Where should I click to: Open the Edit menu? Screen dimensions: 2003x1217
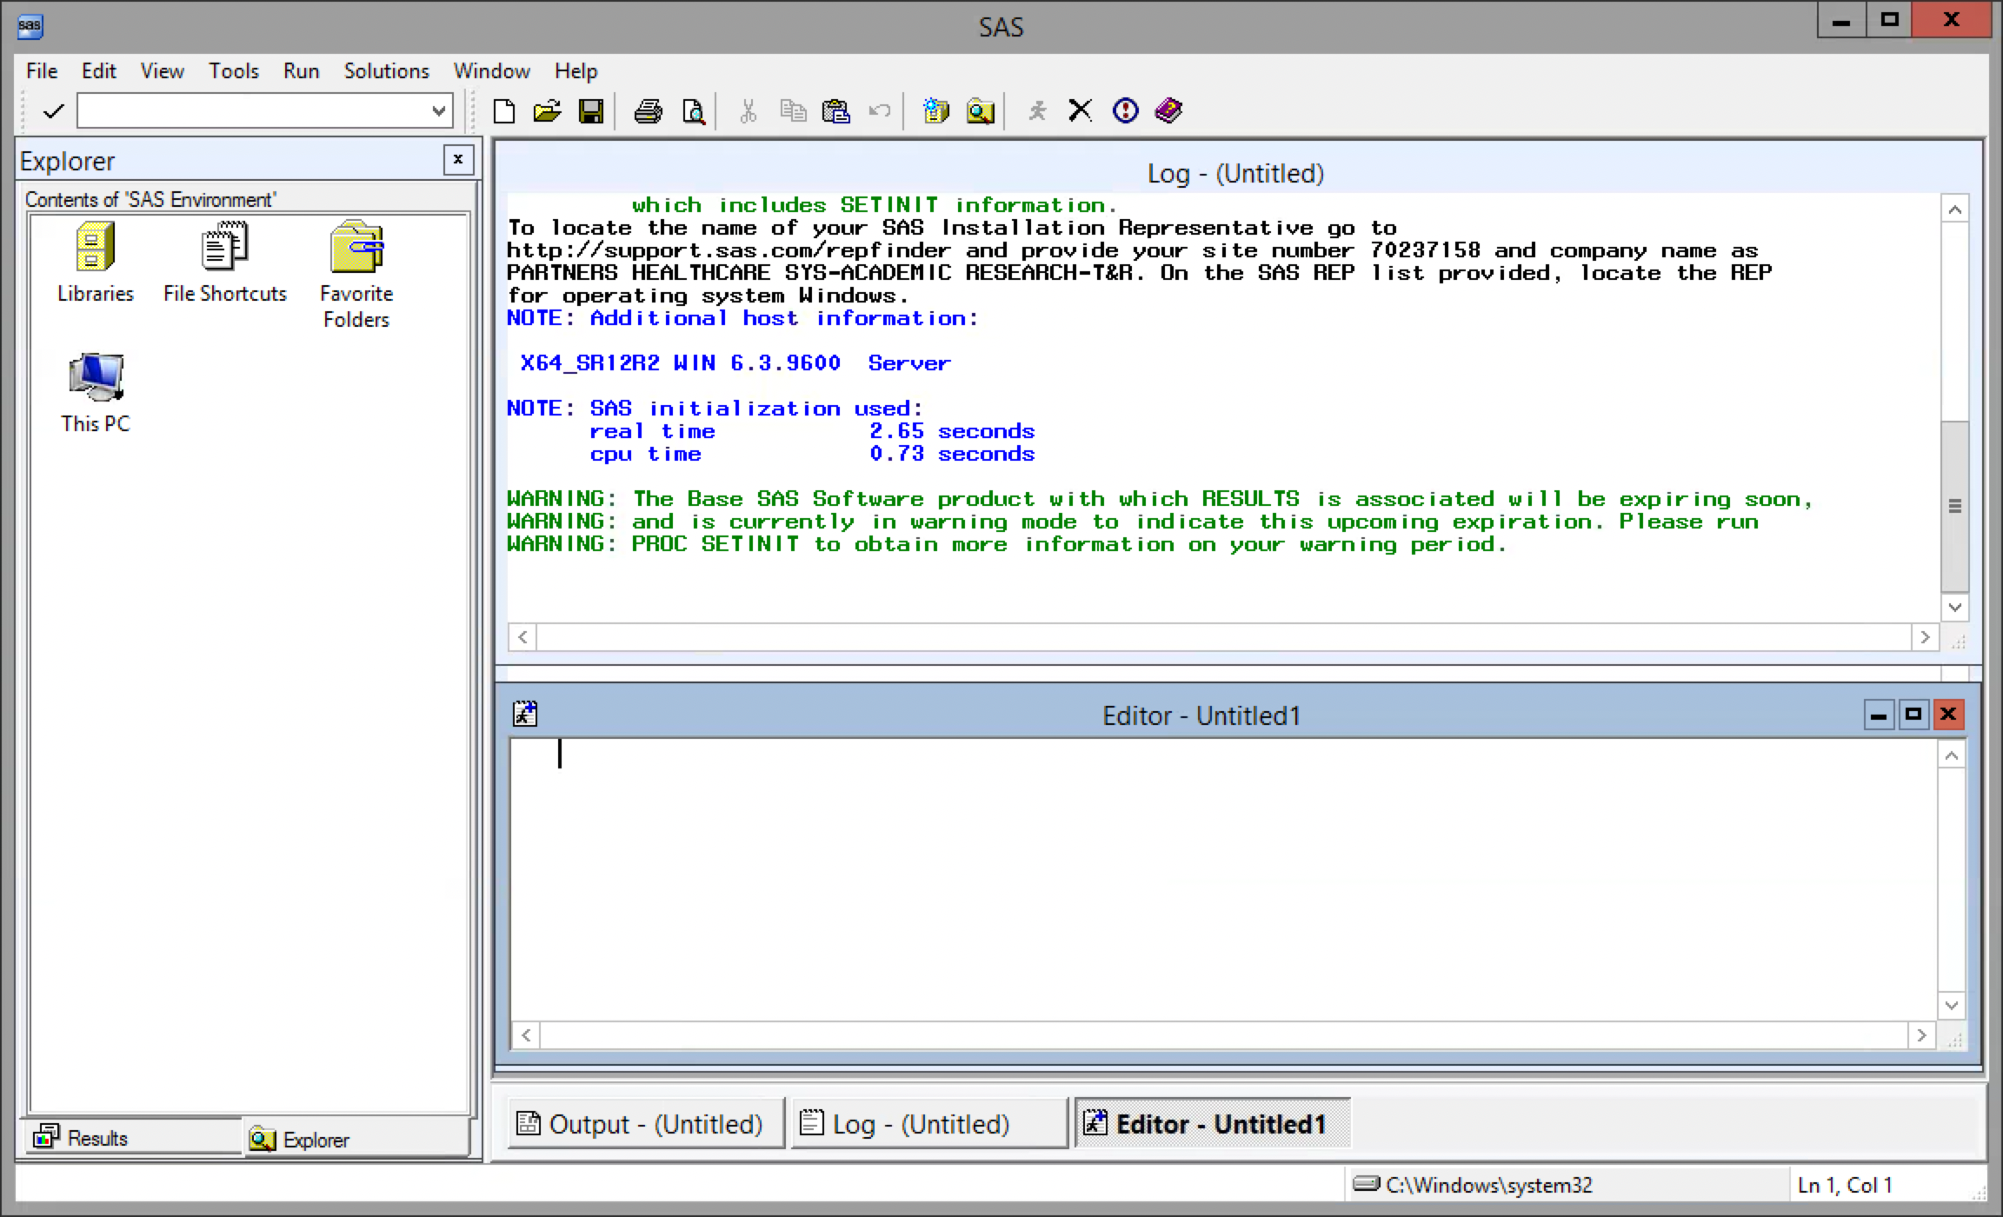point(99,71)
